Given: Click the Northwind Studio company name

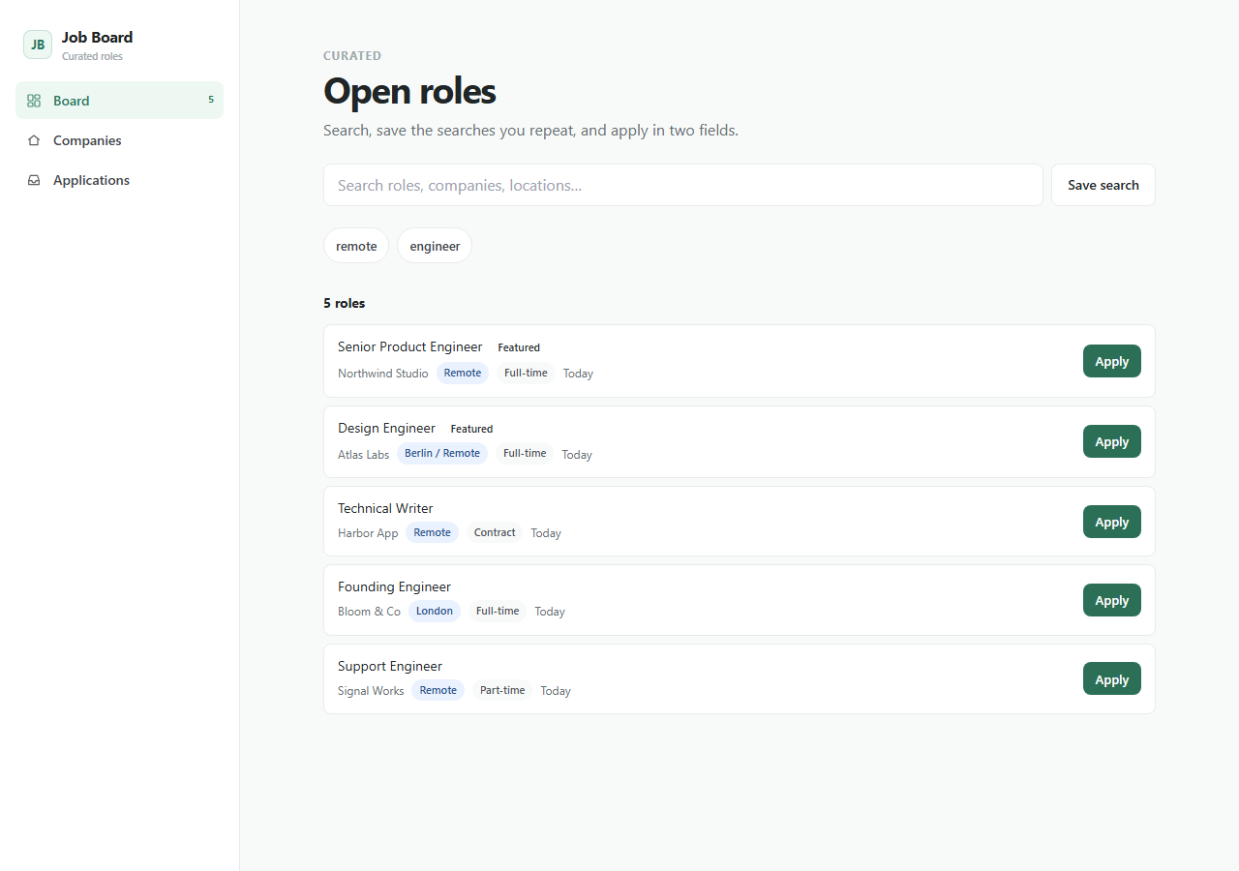Looking at the screenshot, I should click(382, 374).
